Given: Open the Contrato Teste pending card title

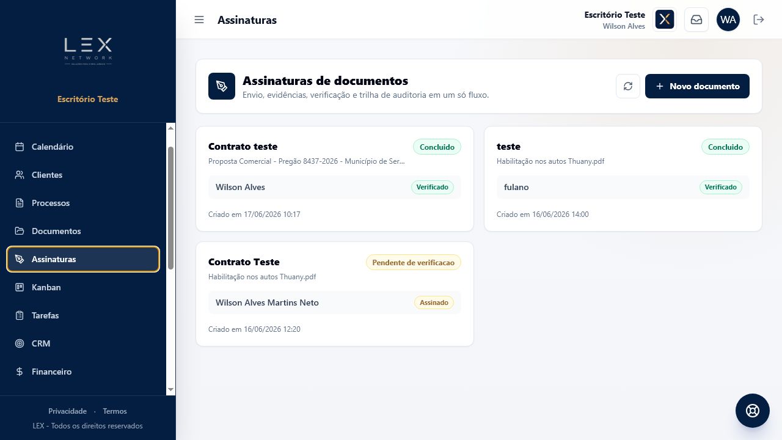Looking at the screenshot, I should [x=244, y=262].
